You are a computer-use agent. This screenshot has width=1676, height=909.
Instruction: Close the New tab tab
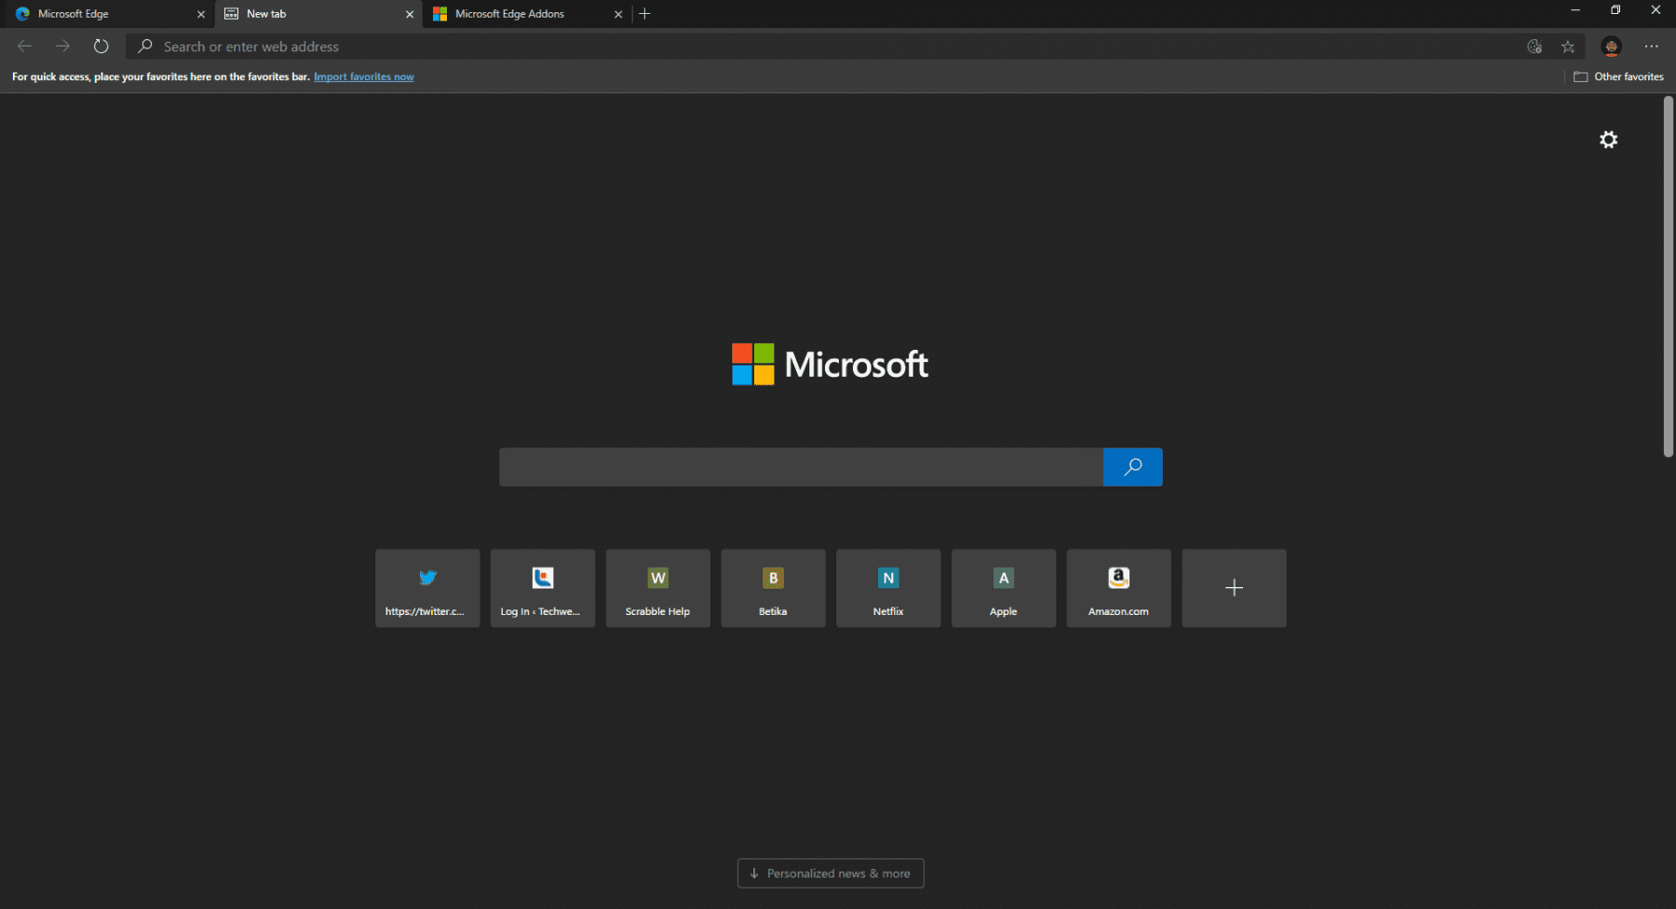click(x=410, y=14)
